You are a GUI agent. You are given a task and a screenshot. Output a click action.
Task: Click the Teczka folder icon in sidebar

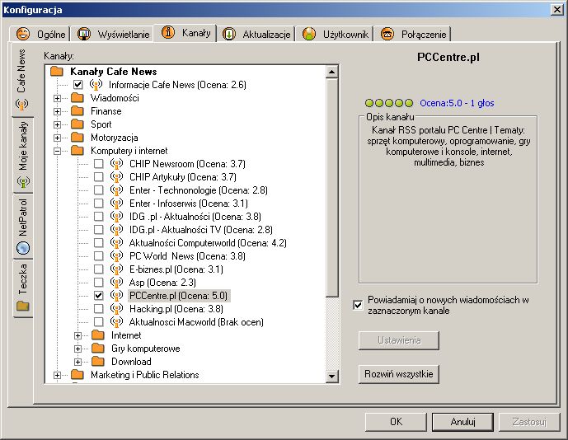coord(22,306)
